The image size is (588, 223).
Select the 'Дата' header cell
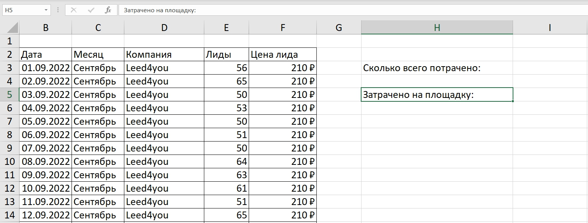(46, 54)
